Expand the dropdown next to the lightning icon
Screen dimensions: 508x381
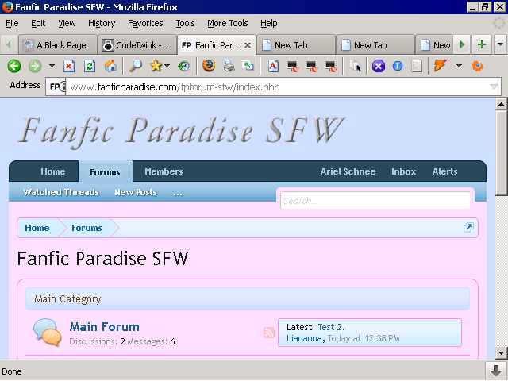coord(459,66)
